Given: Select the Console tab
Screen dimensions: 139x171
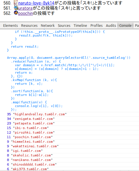Looking at the screenshot, I should click(125, 25).
